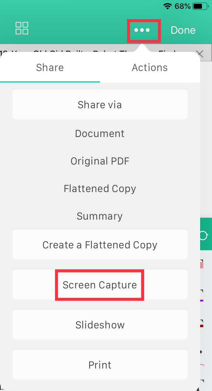Tap the Done button
212x391 pixels.
coord(183,30)
